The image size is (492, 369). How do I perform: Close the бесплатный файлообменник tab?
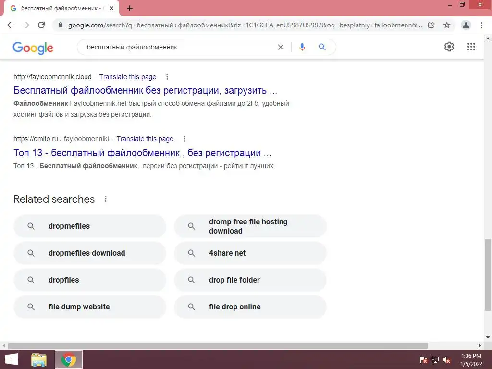tap(111, 8)
